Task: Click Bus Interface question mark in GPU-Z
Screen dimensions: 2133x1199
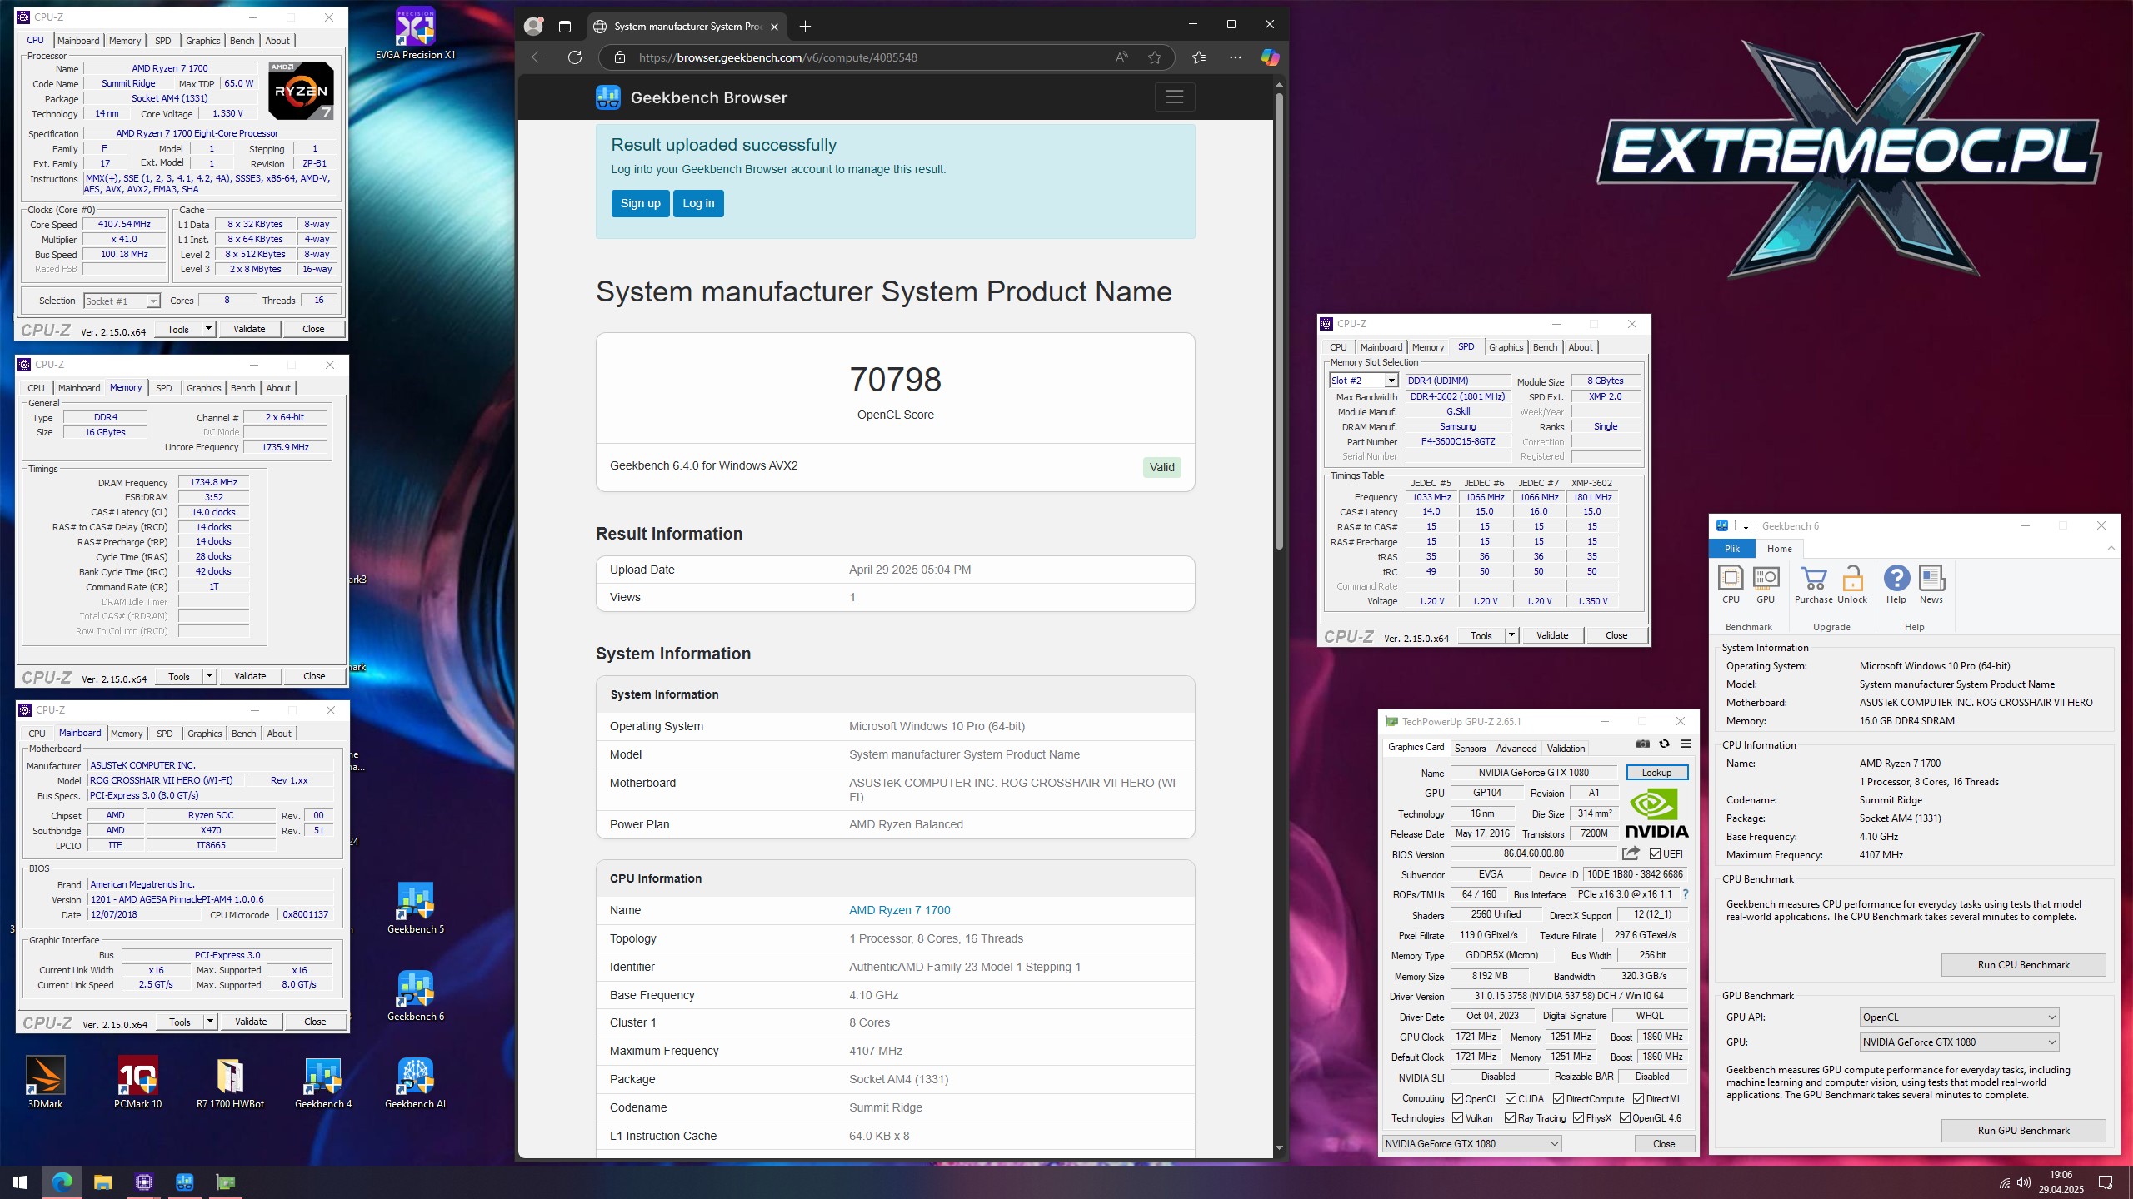Action: [1685, 894]
